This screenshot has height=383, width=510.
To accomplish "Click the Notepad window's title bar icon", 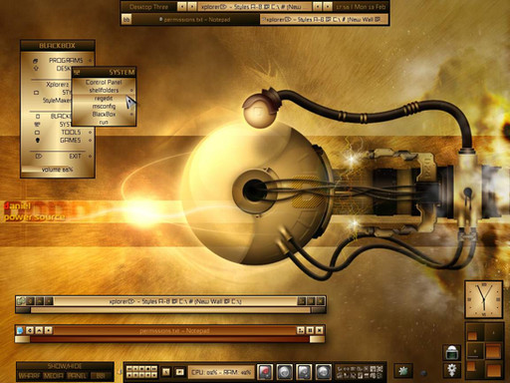I will pos(20,330).
